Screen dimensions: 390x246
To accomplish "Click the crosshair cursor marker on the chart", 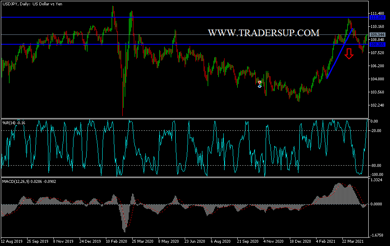I will tap(259, 84).
